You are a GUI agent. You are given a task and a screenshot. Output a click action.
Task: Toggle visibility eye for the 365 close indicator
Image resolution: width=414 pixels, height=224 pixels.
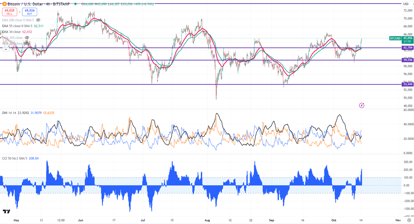coord(27,38)
